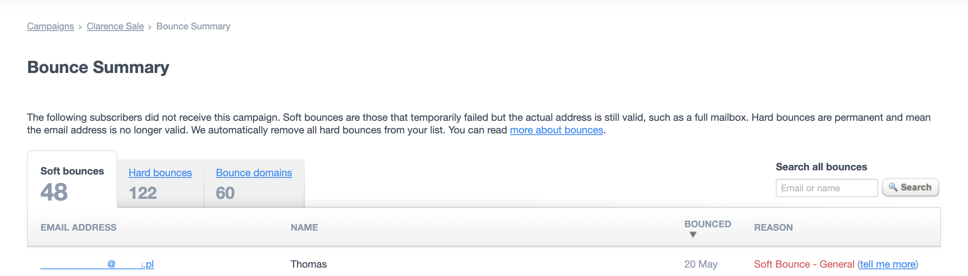Click the Bounce Summary breadcrumb text

193,26
